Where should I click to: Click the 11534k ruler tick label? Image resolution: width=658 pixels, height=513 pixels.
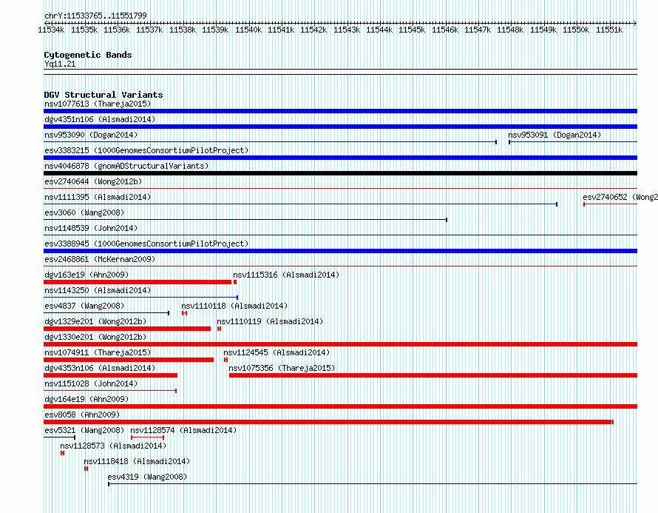point(51,30)
